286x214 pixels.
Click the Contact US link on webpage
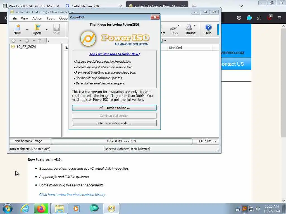click(233, 64)
